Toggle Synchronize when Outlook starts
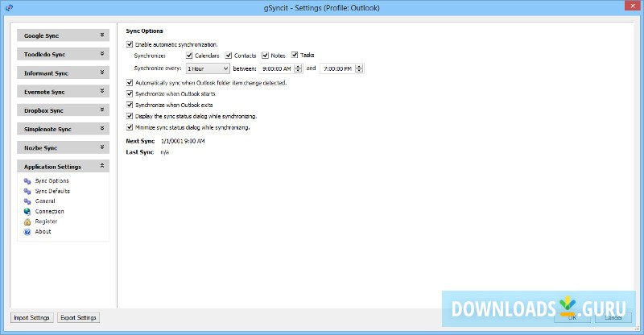 [130, 93]
